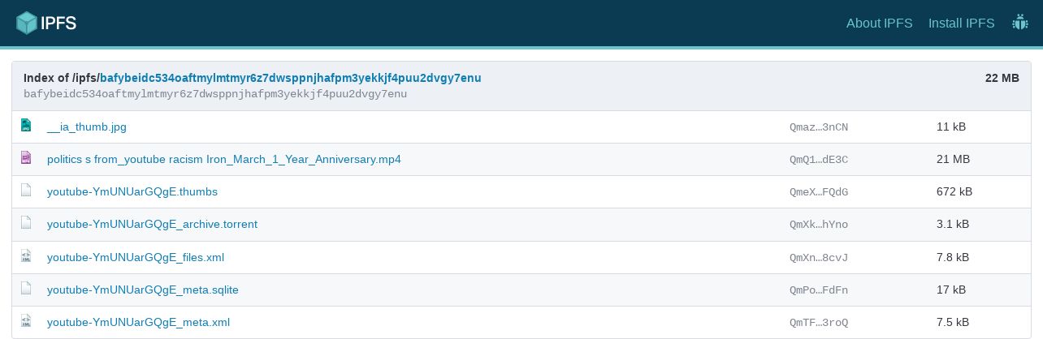This screenshot has height=339, width=1043.
Task: Open youtube-YmUNUarGQgE_meta.sqlite
Action: pyautogui.click(x=143, y=290)
